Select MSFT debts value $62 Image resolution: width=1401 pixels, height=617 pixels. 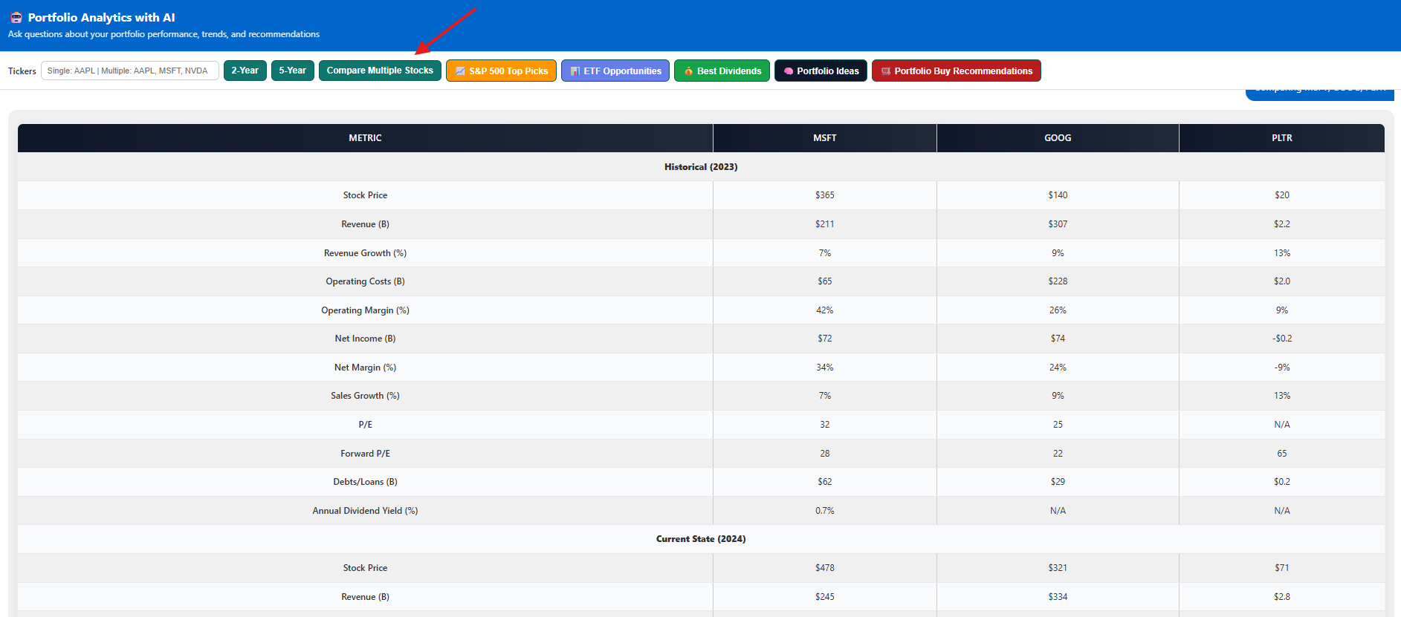(x=825, y=482)
